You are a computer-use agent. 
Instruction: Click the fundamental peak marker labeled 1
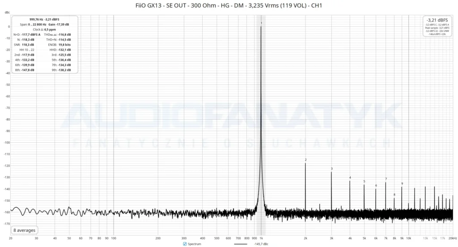point(261,23)
